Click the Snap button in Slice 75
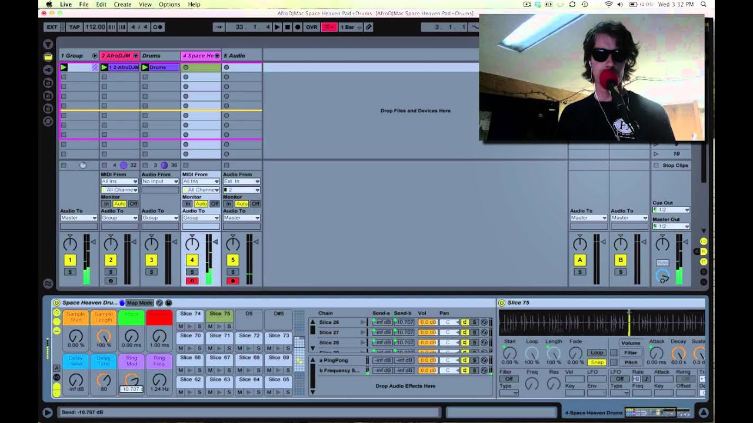This screenshot has width=753, height=423. point(597,362)
